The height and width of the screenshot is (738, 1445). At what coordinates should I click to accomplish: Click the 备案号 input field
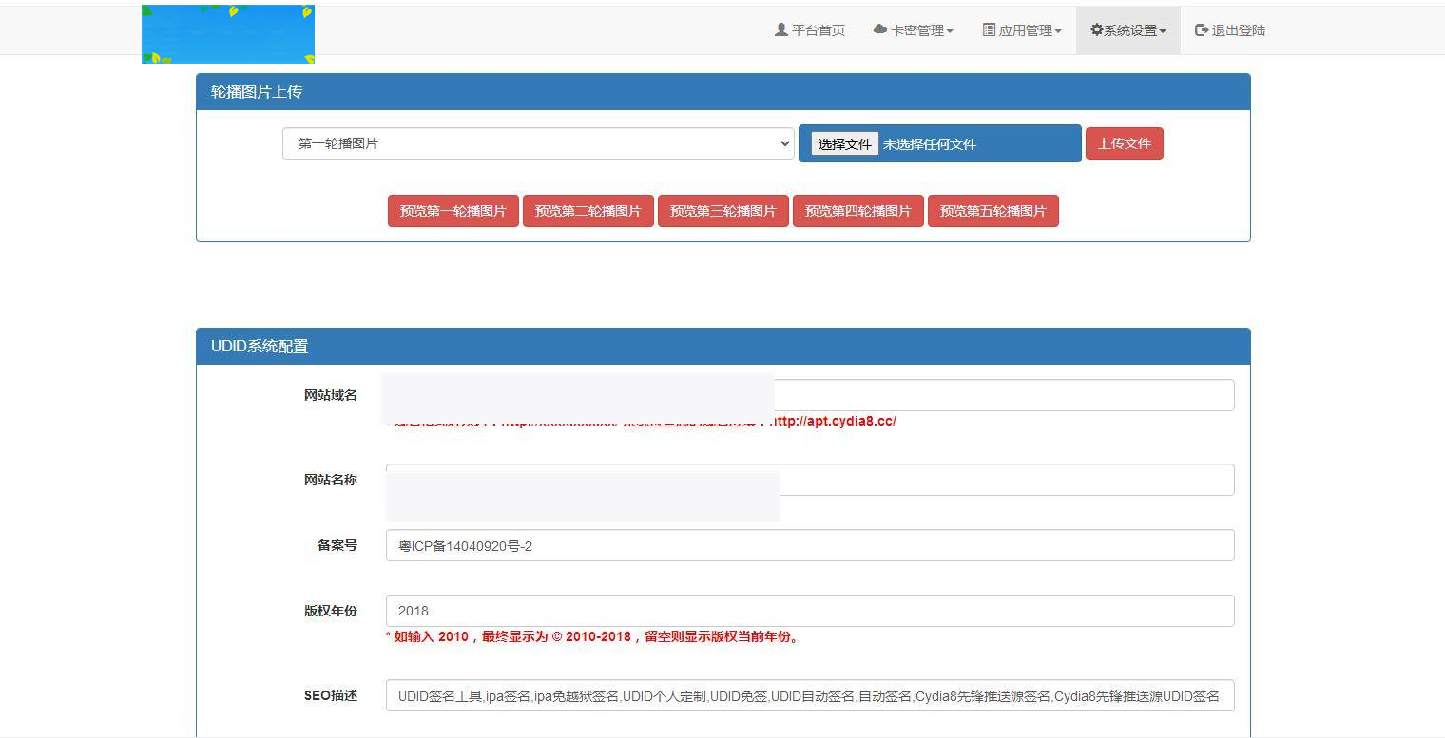click(809, 544)
